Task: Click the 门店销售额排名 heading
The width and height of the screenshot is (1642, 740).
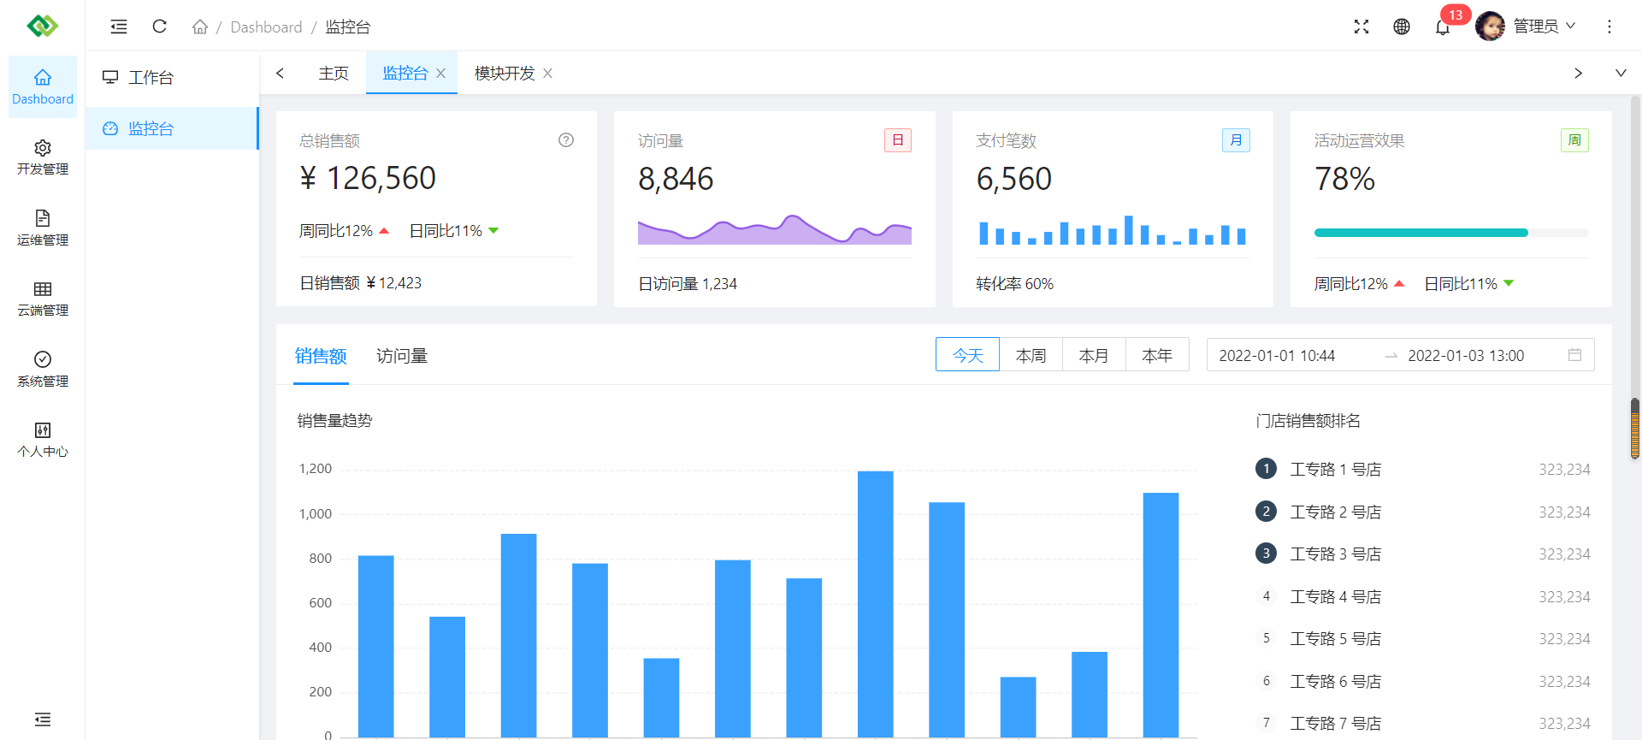Action: (1308, 420)
